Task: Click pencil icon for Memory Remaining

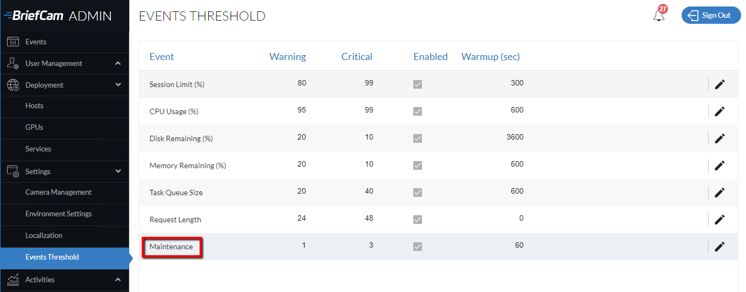Action: (719, 165)
